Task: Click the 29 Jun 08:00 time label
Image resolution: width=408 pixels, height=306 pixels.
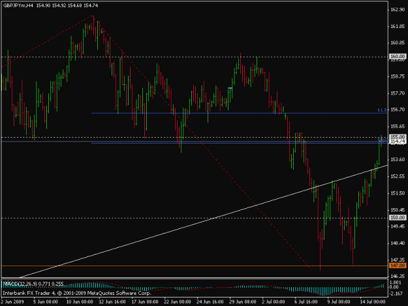Action: (x=243, y=301)
